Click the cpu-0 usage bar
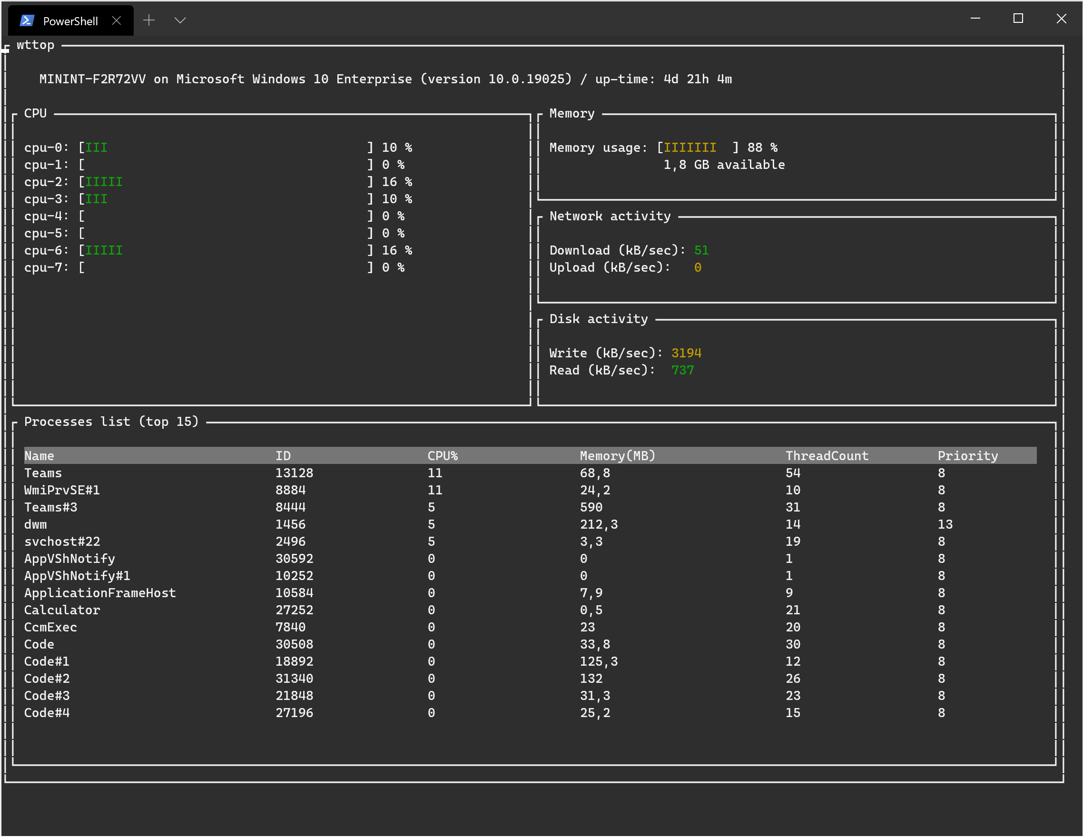Screen dimensions: 1083x837 226,147
